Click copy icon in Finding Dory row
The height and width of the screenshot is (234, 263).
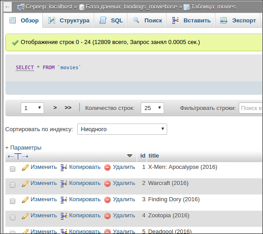64,200
